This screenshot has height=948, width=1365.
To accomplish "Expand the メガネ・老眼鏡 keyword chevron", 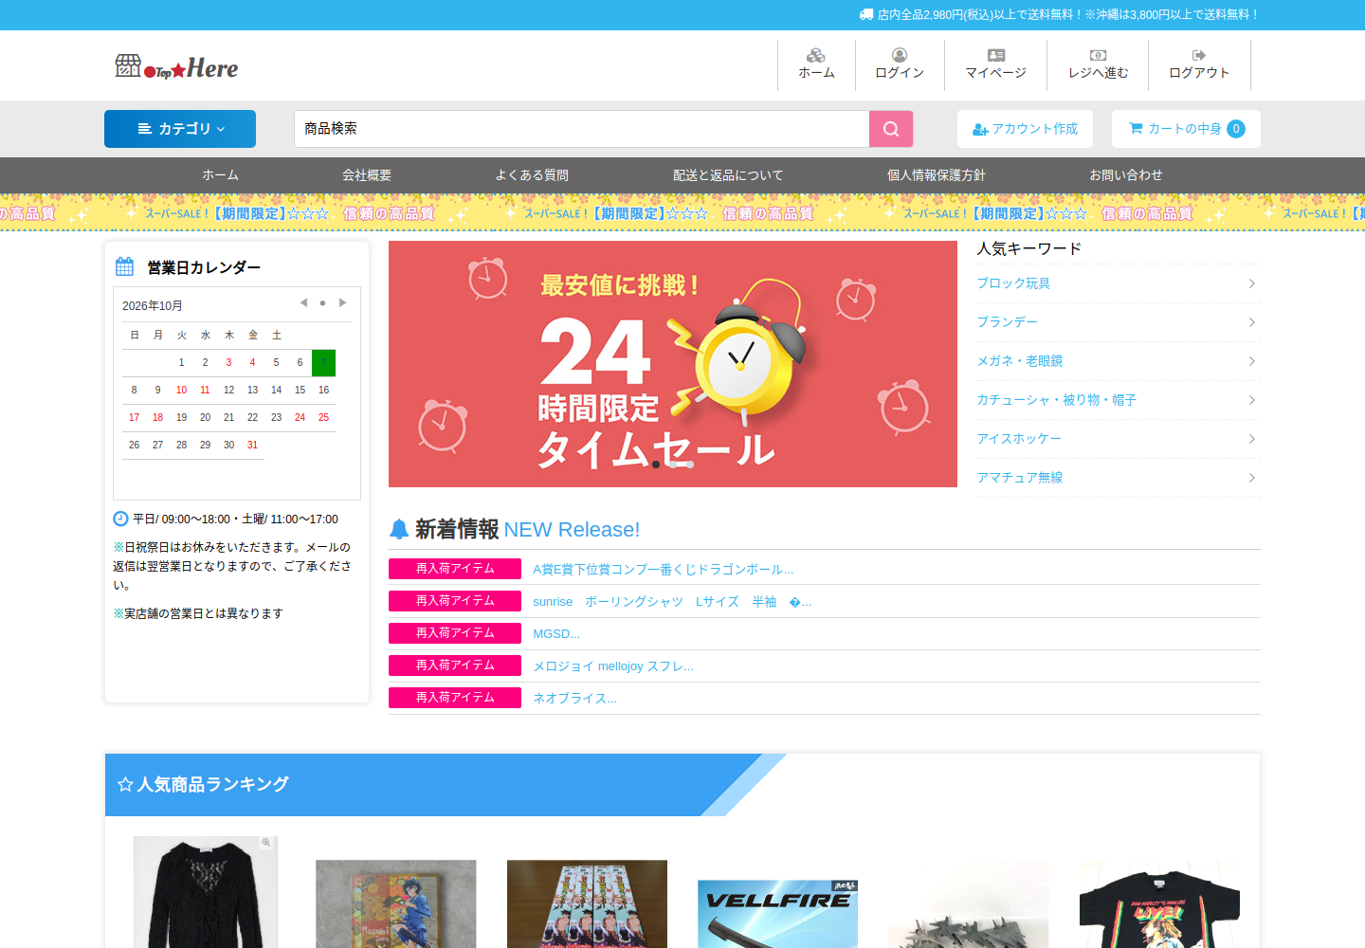I will tap(1252, 361).
